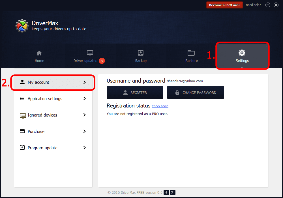283x198 pixels.
Task: Select My account menu entry
Action: tap(53, 82)
